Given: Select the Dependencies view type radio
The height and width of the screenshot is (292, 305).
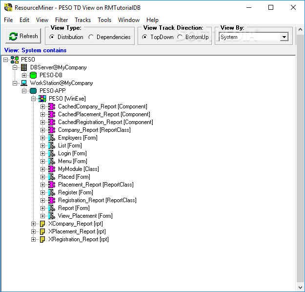Looking at the screenshot, I should pos(91,37).
